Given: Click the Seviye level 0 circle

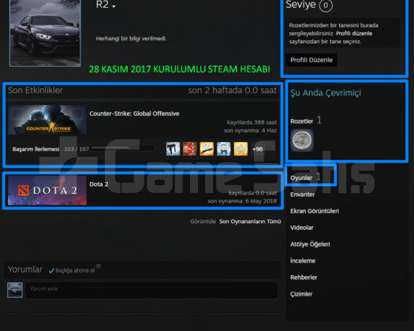Looking at the screenshot, I should (326, 5).
